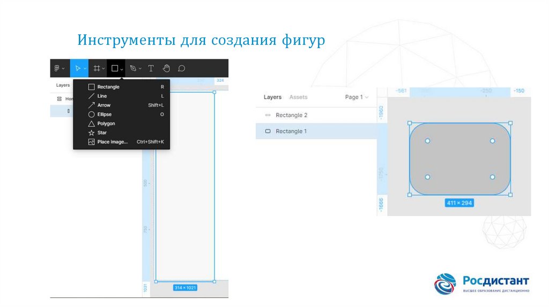Click the 411 × 294 size label
The image size is (549, 307).
coord(459,203)
